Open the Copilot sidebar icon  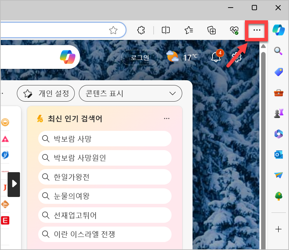279,30
